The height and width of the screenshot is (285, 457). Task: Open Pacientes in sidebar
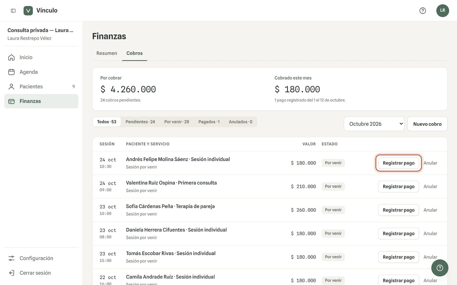pyautogui.click(x=41, y=87)
